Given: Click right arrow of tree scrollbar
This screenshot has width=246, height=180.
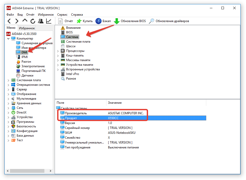Looking at the screenshot, I should (x=50, y=171).
